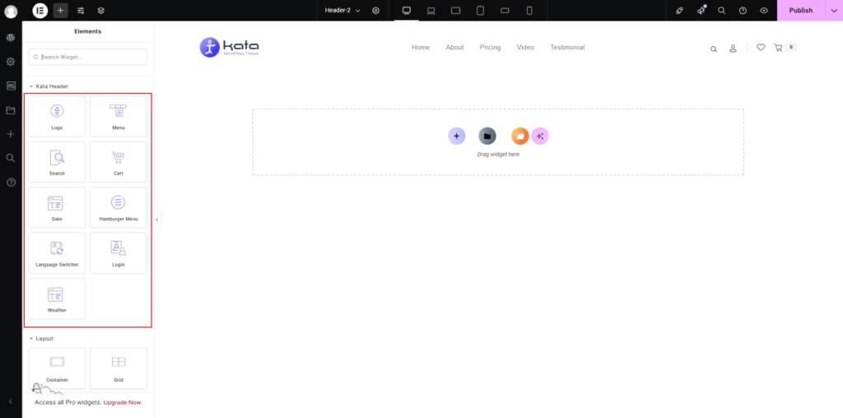Click the wishlist heart icon
The width and height of the screenshot is (843, 418).
click(x=761, y=47)
